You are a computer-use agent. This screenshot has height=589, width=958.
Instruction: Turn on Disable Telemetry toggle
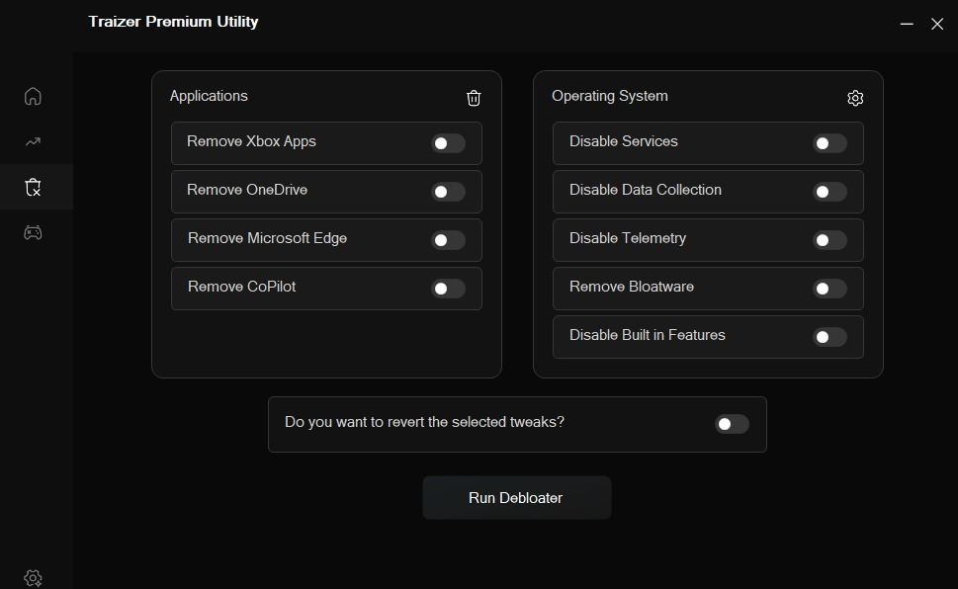pyautogui.click(x=829, y=240)
